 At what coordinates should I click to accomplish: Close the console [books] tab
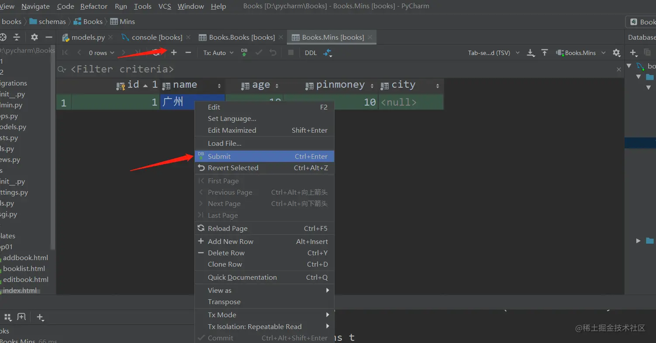click(x=188, y=38)
